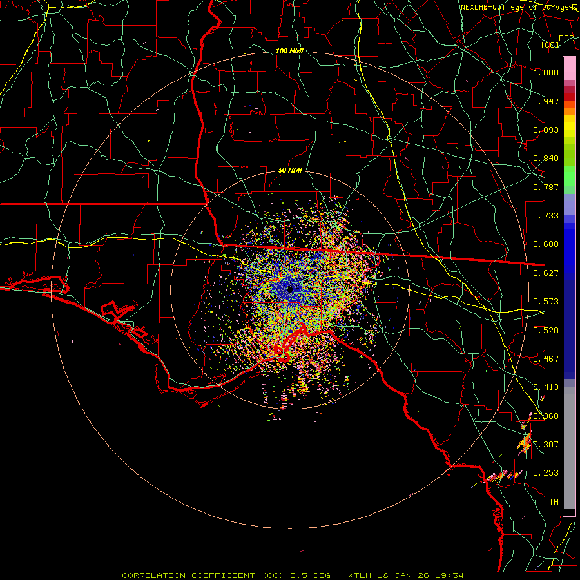Click the 0.787 color scale label
580x580 pixels.
546,187
